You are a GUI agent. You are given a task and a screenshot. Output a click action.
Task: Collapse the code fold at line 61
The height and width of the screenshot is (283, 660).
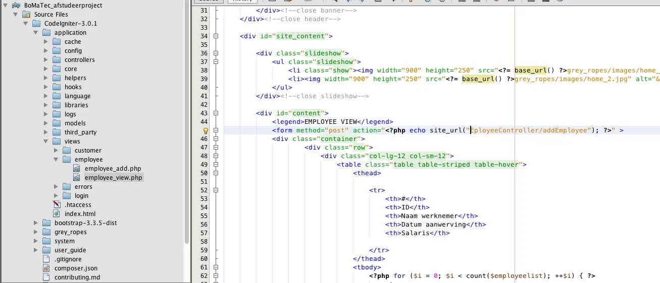[x=216, y=267]
